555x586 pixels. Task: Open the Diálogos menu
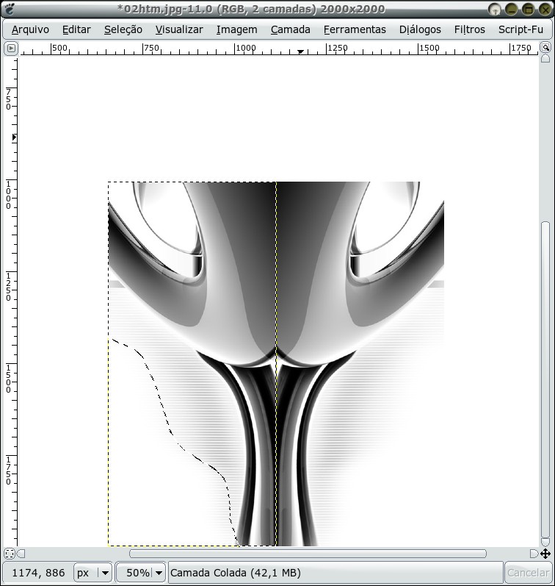coord(420,29)
